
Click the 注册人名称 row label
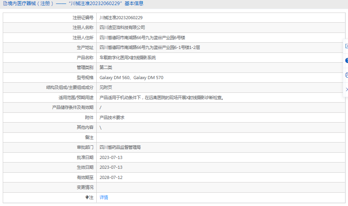(x=83, y=27)
